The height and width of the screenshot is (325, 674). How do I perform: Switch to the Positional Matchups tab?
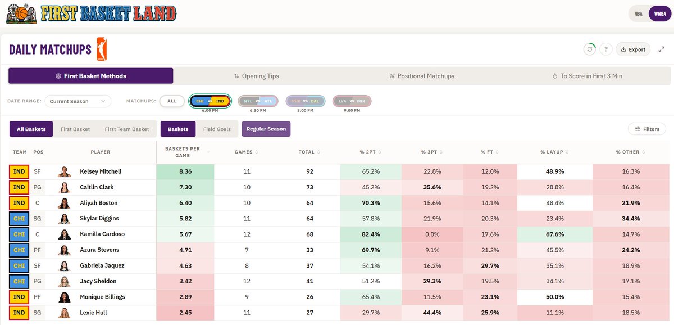point(421,76)
